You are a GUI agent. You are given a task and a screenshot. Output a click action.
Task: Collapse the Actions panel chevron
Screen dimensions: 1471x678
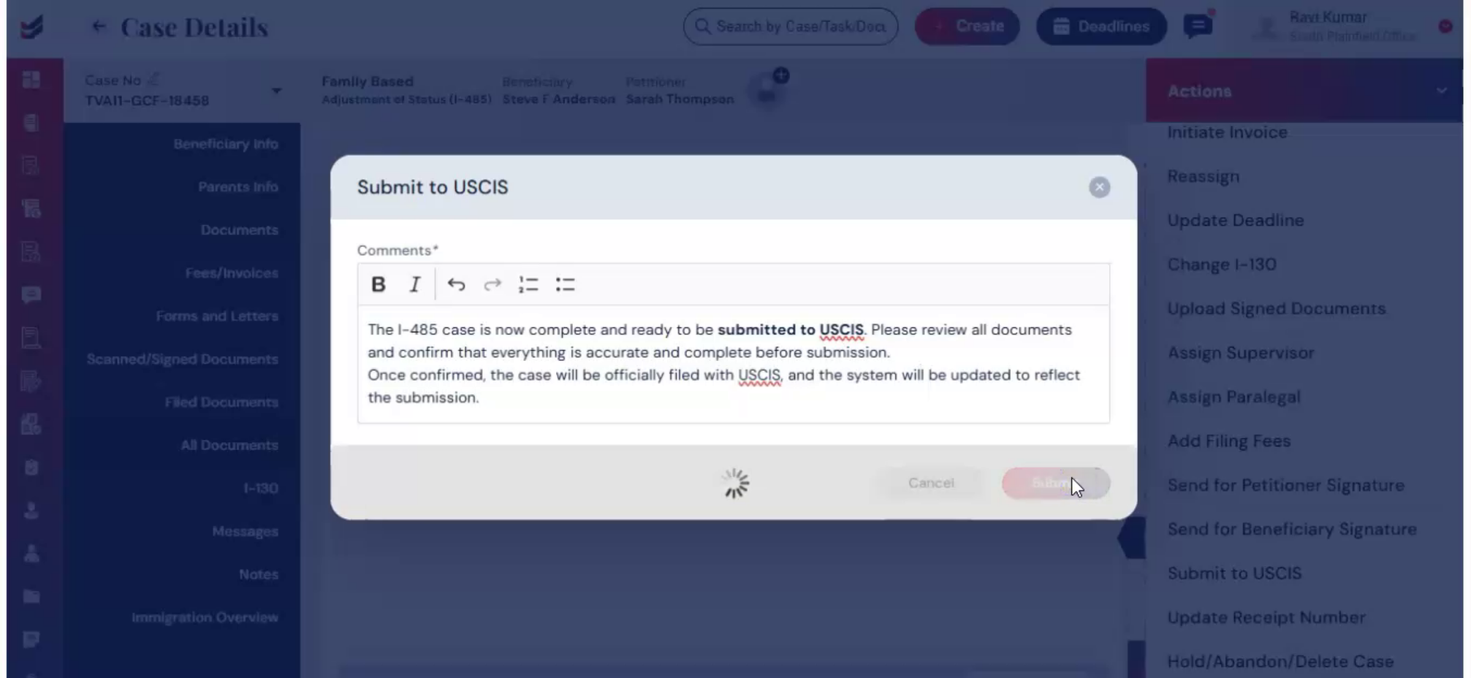pos(1442,91)
